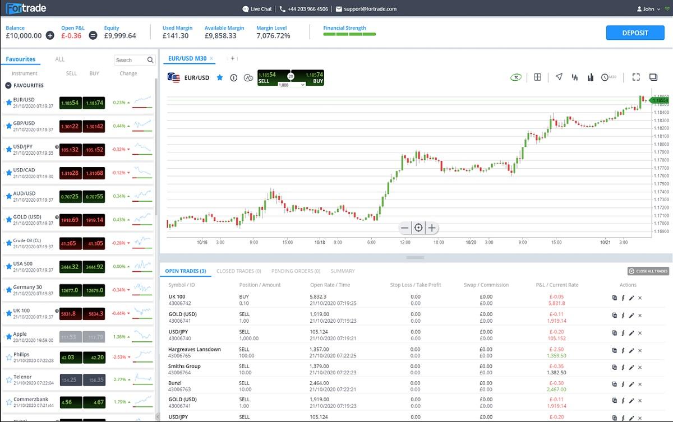Image resolution: width=673 pixels, height=422 pixels.
Task: Edit the UK 100 trade with the pencil icon
Action: point(631,298)
